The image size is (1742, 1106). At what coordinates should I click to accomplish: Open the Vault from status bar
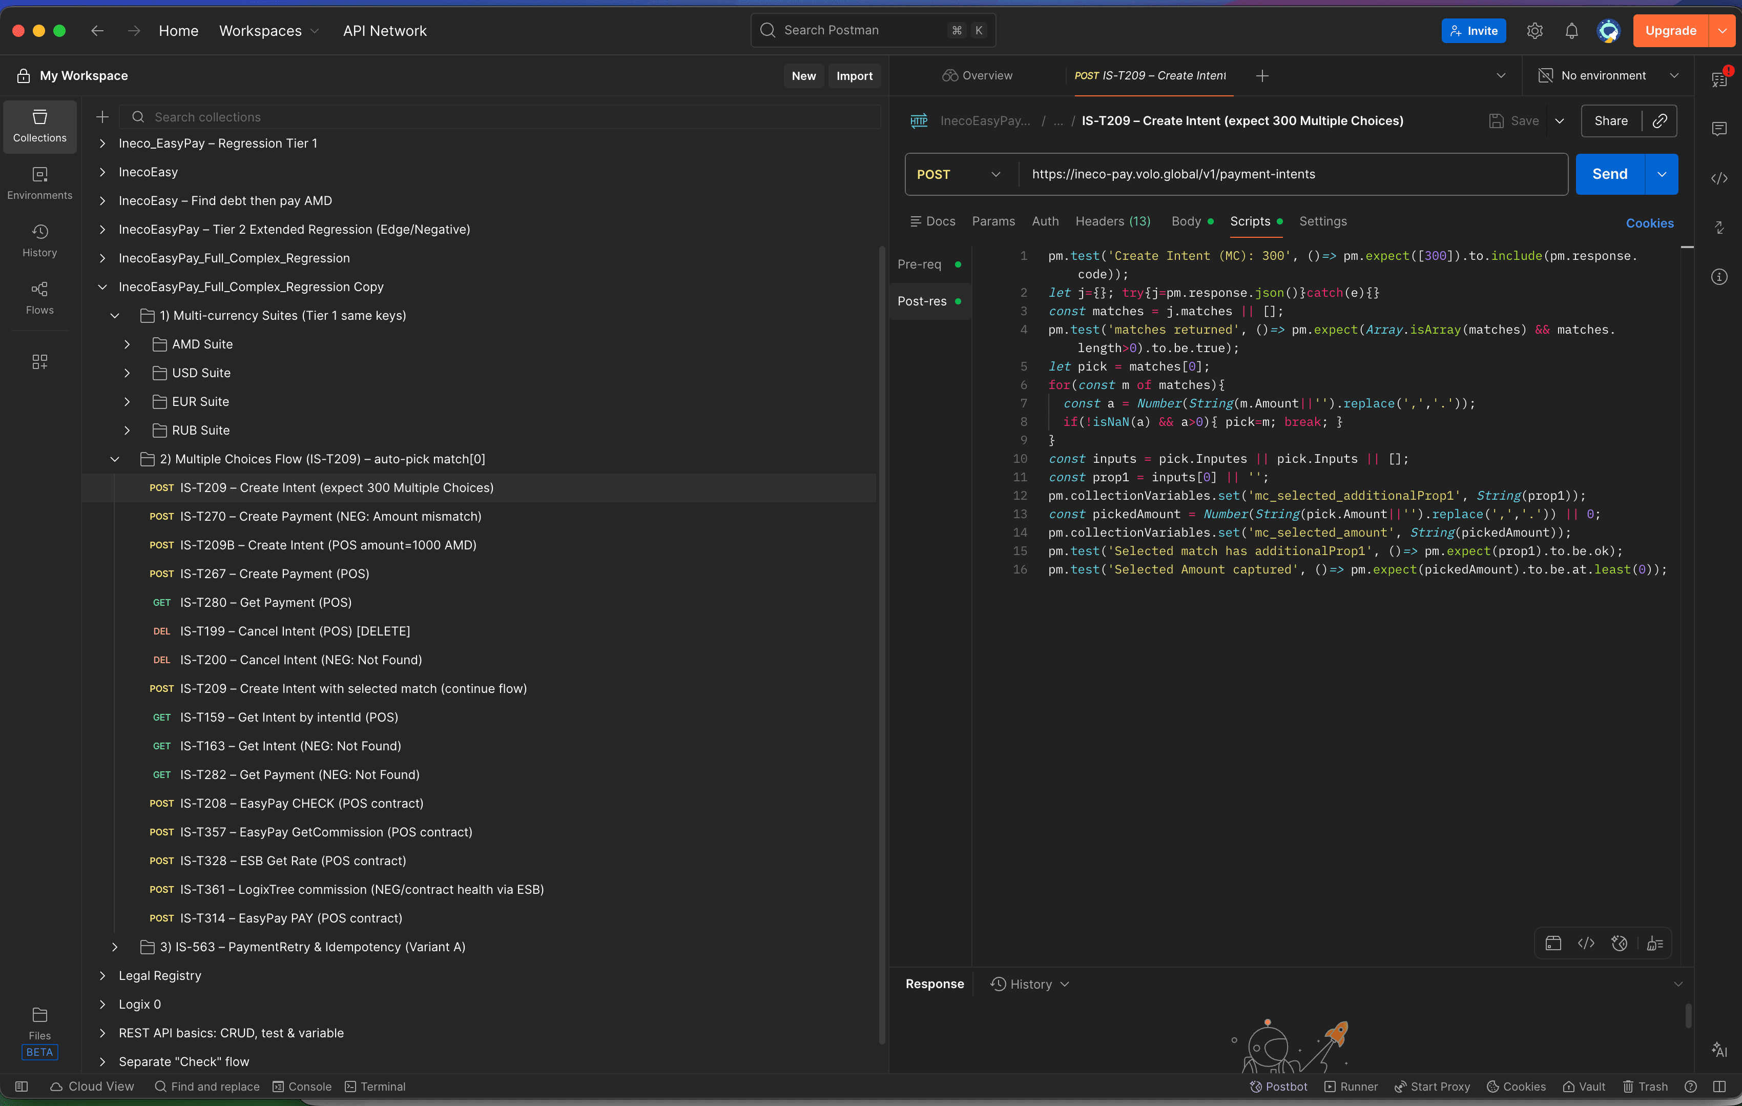pos(1584,1085)
